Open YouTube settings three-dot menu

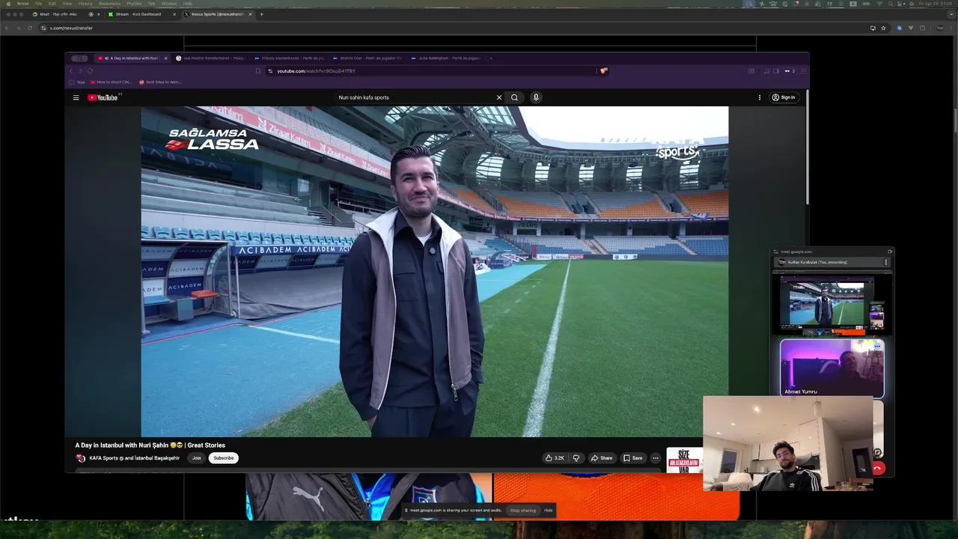click(x=760, y=97)
